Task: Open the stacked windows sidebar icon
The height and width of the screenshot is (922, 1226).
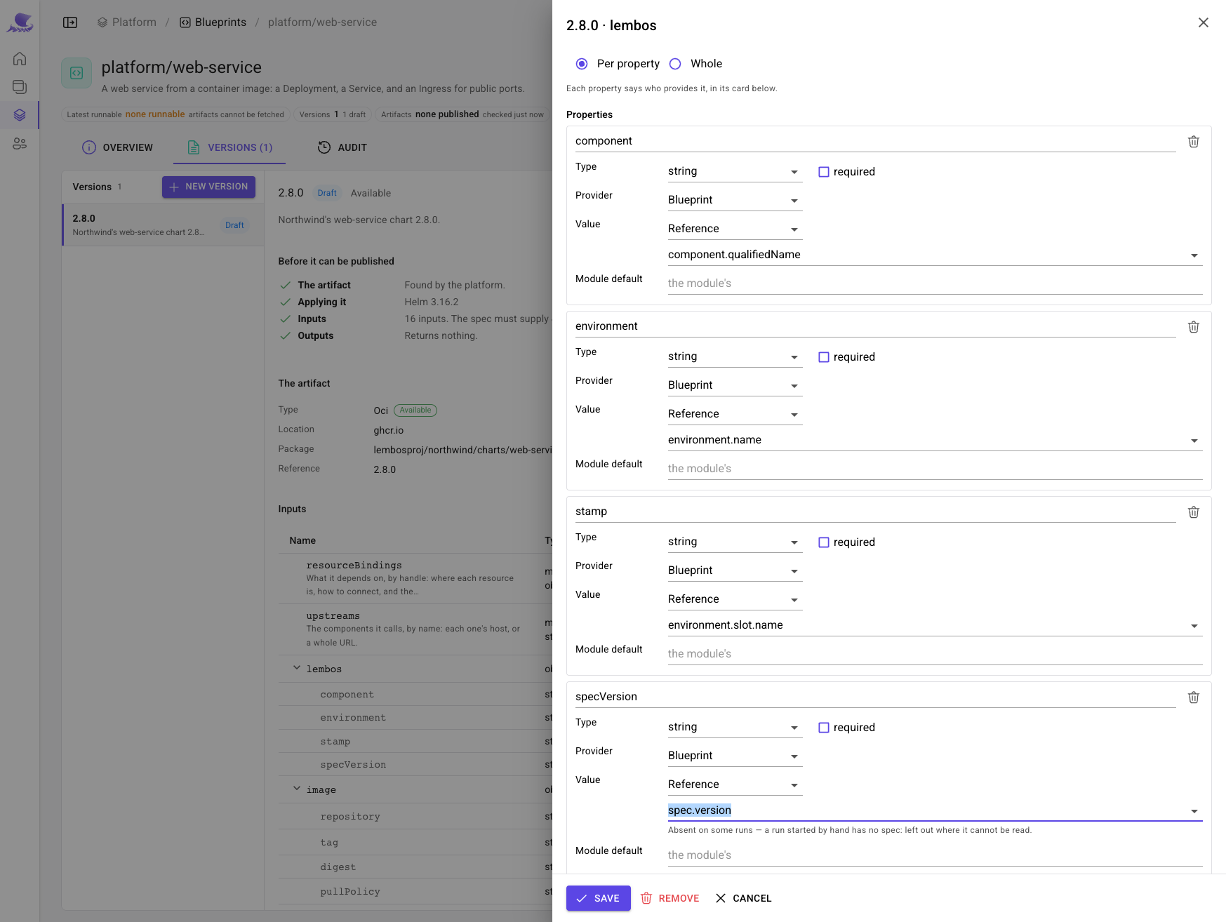Action: point(20,87)
